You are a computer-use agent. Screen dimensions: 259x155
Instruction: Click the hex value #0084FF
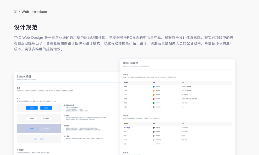pyautogui.click(x=158, y=87)
